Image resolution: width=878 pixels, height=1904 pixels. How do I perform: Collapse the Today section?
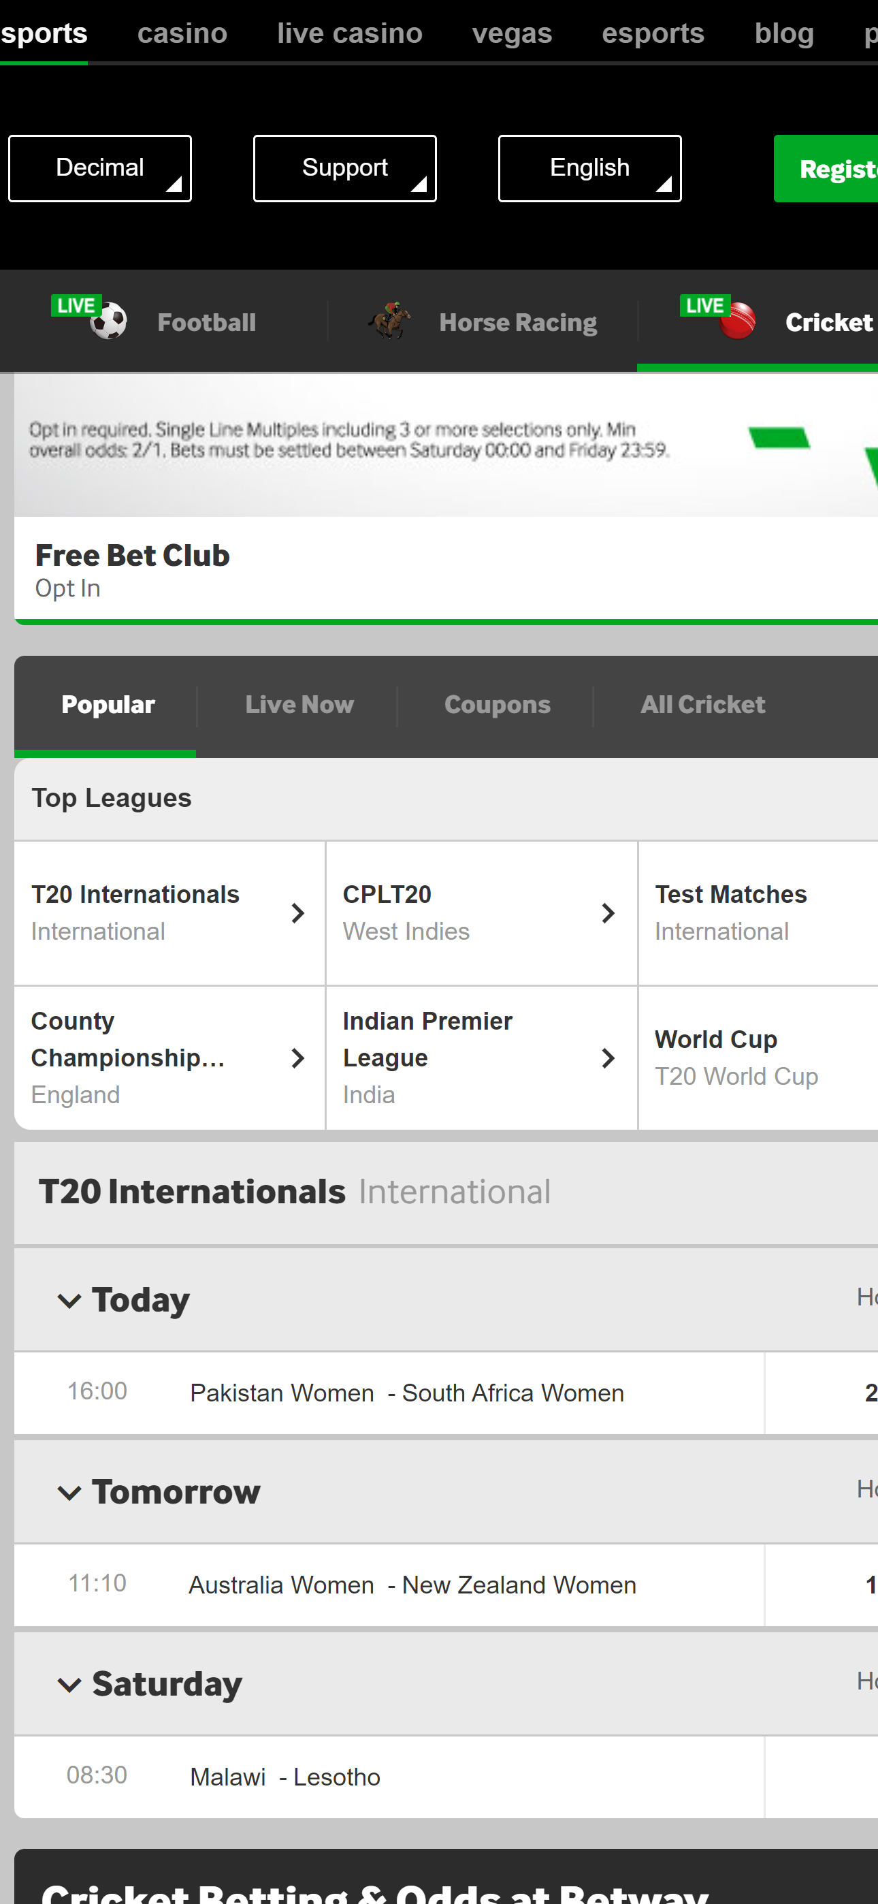[70, 1299]
